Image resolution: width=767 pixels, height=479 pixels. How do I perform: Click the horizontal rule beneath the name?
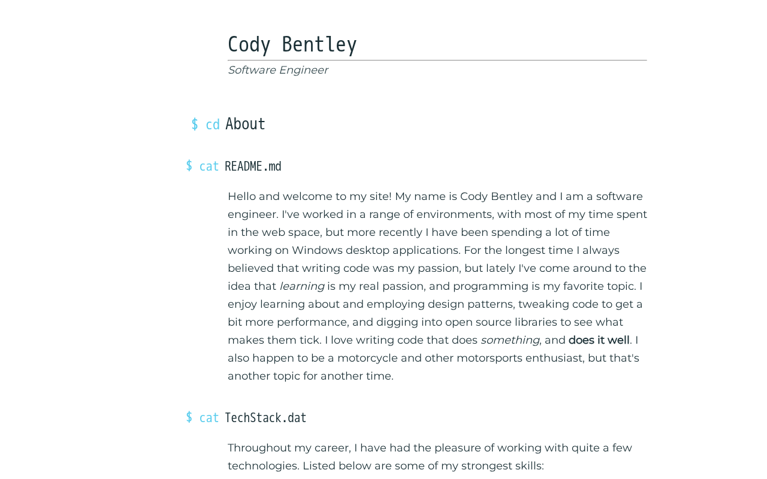pos(437,60)
